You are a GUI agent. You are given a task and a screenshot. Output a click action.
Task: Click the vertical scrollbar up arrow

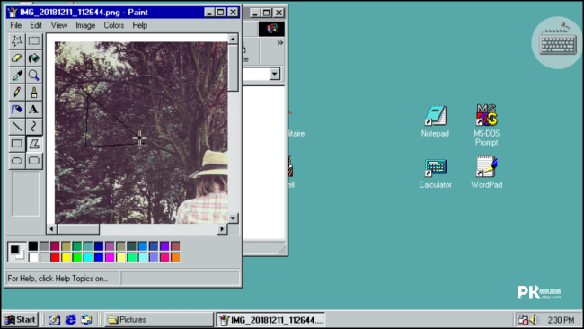click(233, 39)
